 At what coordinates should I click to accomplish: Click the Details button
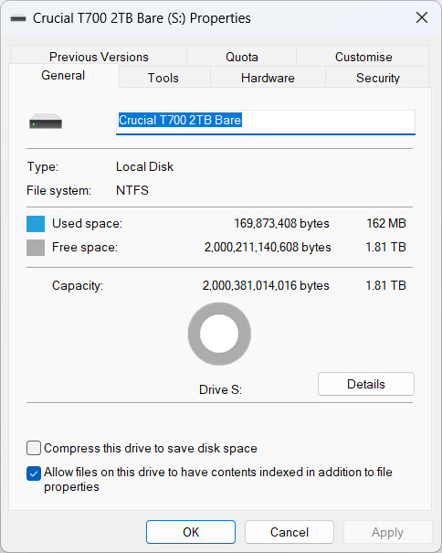point(366,384)
